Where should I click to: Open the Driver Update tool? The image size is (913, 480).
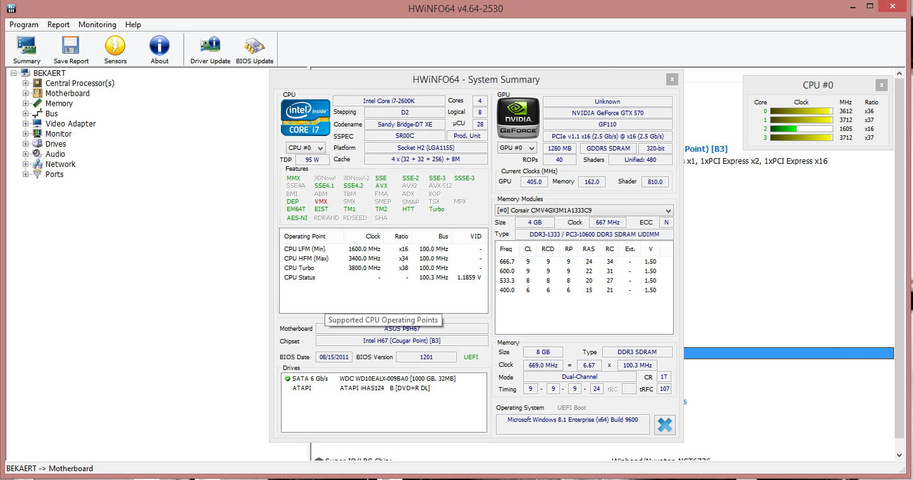(210, 46)
